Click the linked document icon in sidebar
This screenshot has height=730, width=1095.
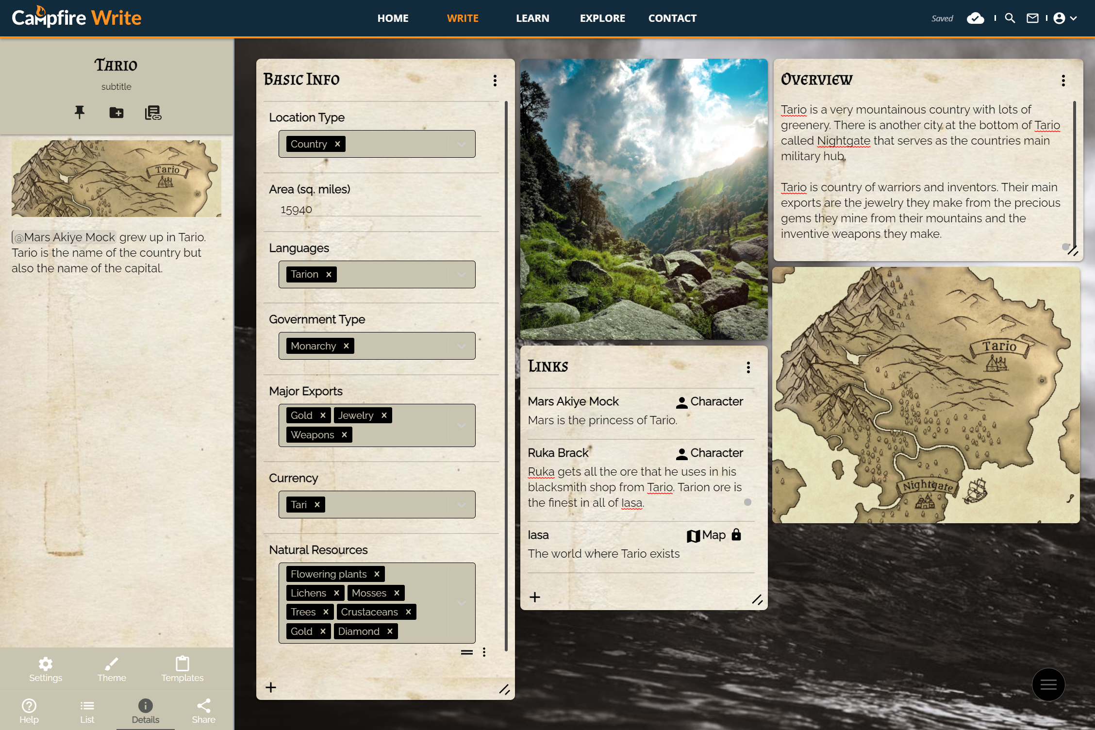click(153, 113)
